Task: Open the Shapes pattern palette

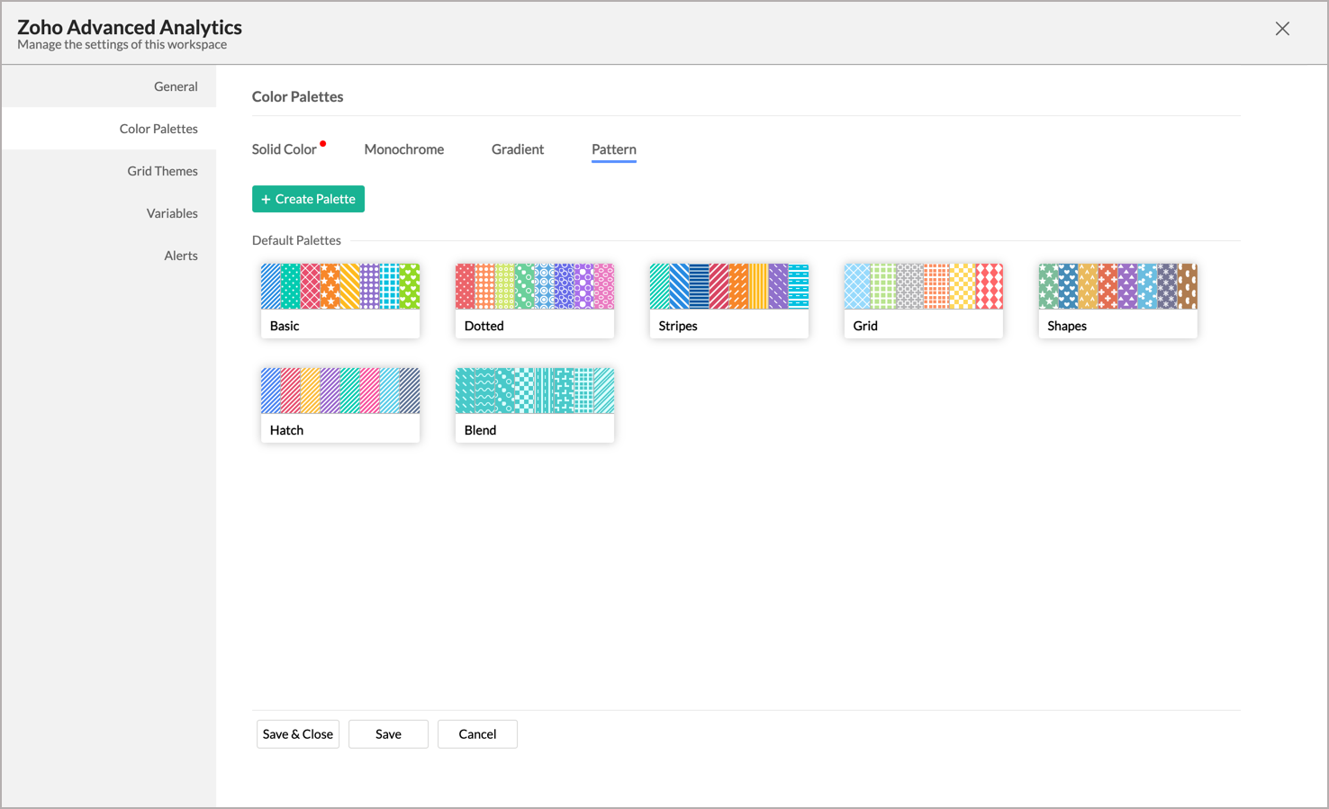Action: (x=1117, y=300)
